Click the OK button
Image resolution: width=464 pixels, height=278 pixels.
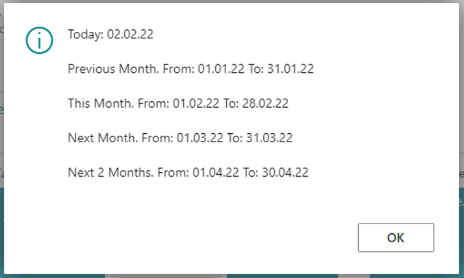tap(396, 238)
